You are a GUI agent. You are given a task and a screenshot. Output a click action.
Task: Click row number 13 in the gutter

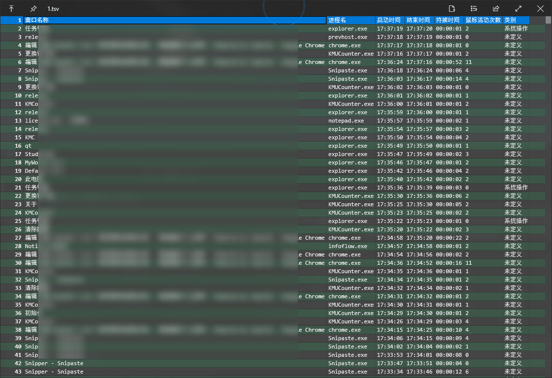pyautogui.click(x=18, y=121)
